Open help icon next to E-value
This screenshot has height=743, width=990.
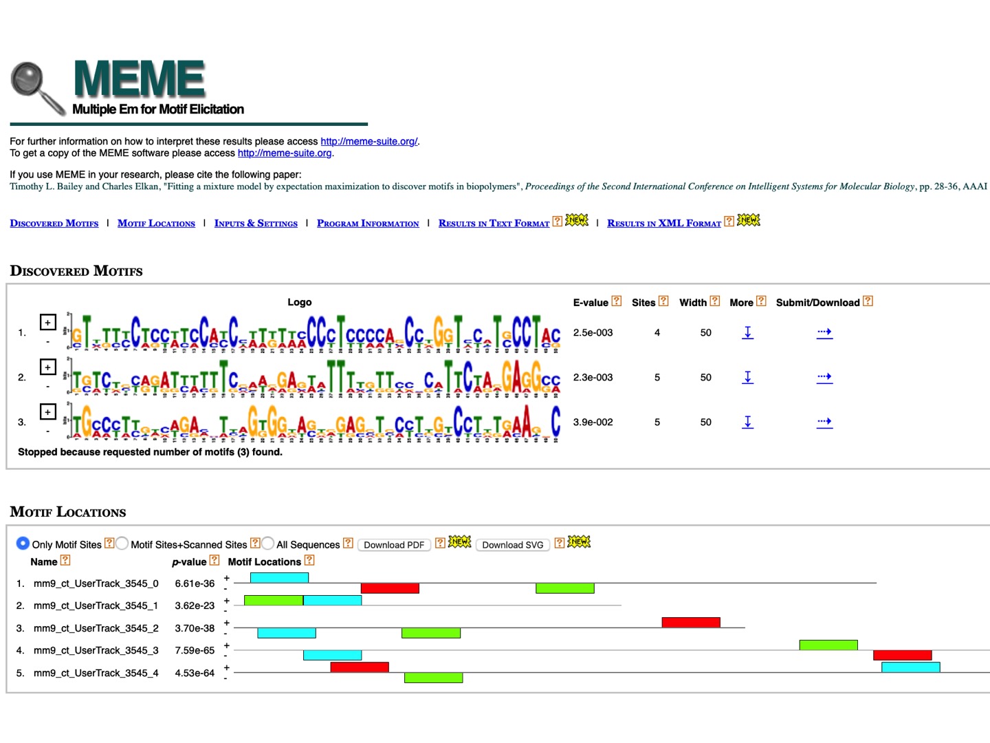click(x=617, y=301)
